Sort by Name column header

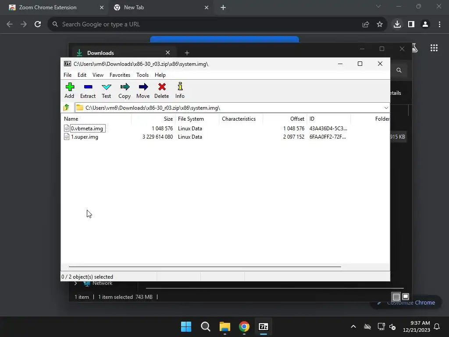click(x=96, y=118)
